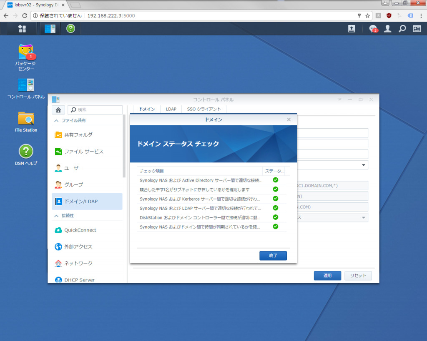The height and width of the screenshot is (341, 427).
Task: Select the Kerberos server connection check row
Action: click(x=211, y=199)
